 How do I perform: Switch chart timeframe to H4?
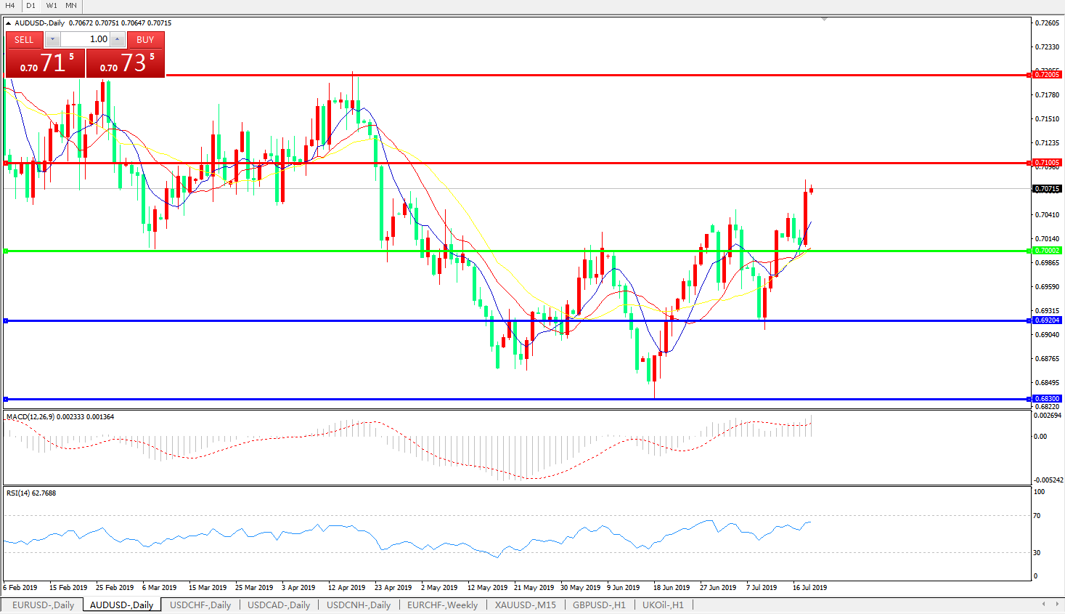tap(10, 5)
